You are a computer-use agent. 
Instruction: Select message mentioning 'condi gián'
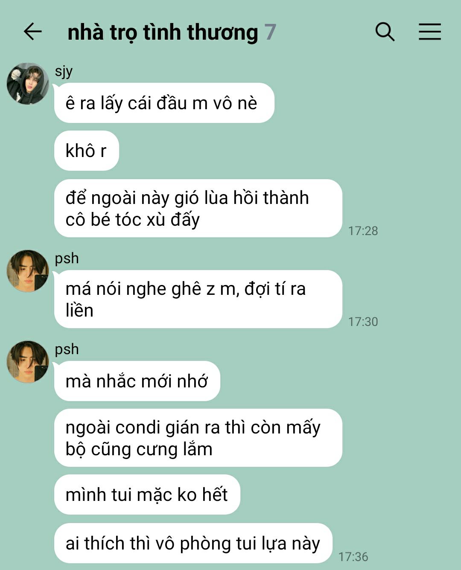coord(198,438)
